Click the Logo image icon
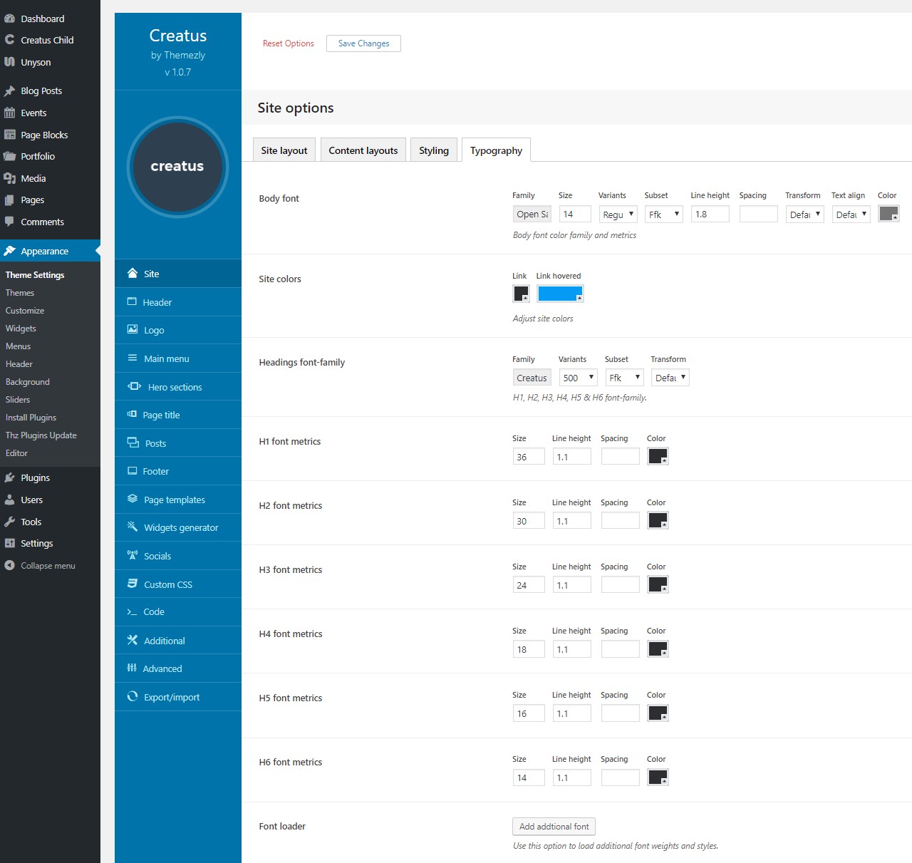Viewport: 912px width, 863px height. tap(133, 330)
